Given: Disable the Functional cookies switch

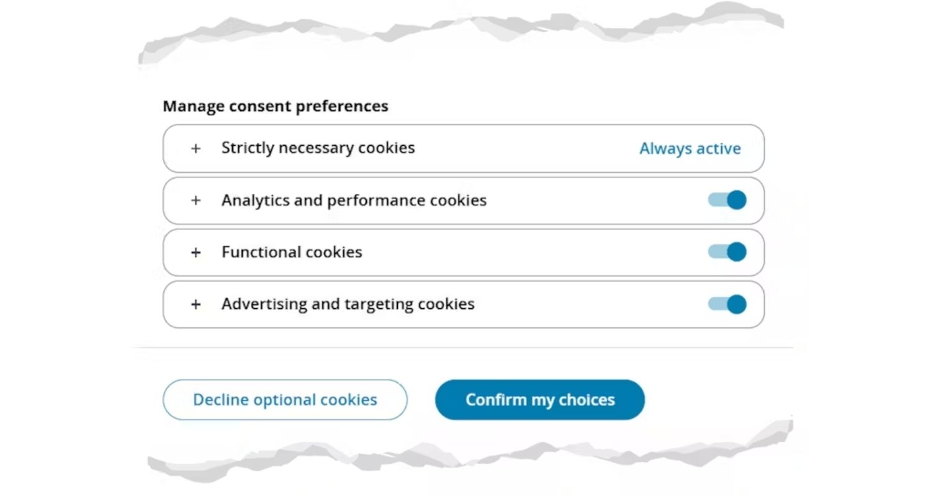Looking at the screenshot, I should (727, 252).
